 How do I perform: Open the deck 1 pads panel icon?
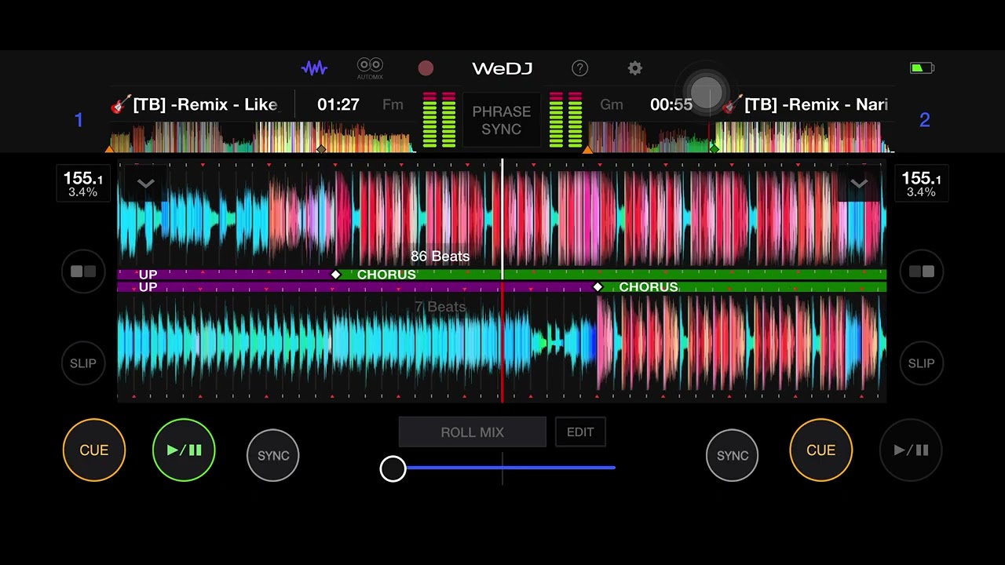click(83, 272)
